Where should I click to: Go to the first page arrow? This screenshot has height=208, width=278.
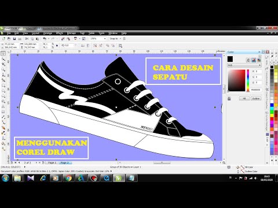(16, 163)
